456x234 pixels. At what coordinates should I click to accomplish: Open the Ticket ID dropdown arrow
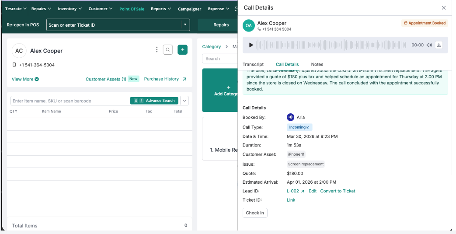pos(185,25)
